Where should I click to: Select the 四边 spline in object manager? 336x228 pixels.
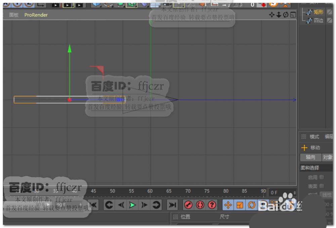[319, 20]
